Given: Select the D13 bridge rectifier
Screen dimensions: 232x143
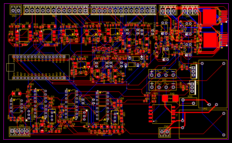Looking at the screenshot, I should [163, 86].
